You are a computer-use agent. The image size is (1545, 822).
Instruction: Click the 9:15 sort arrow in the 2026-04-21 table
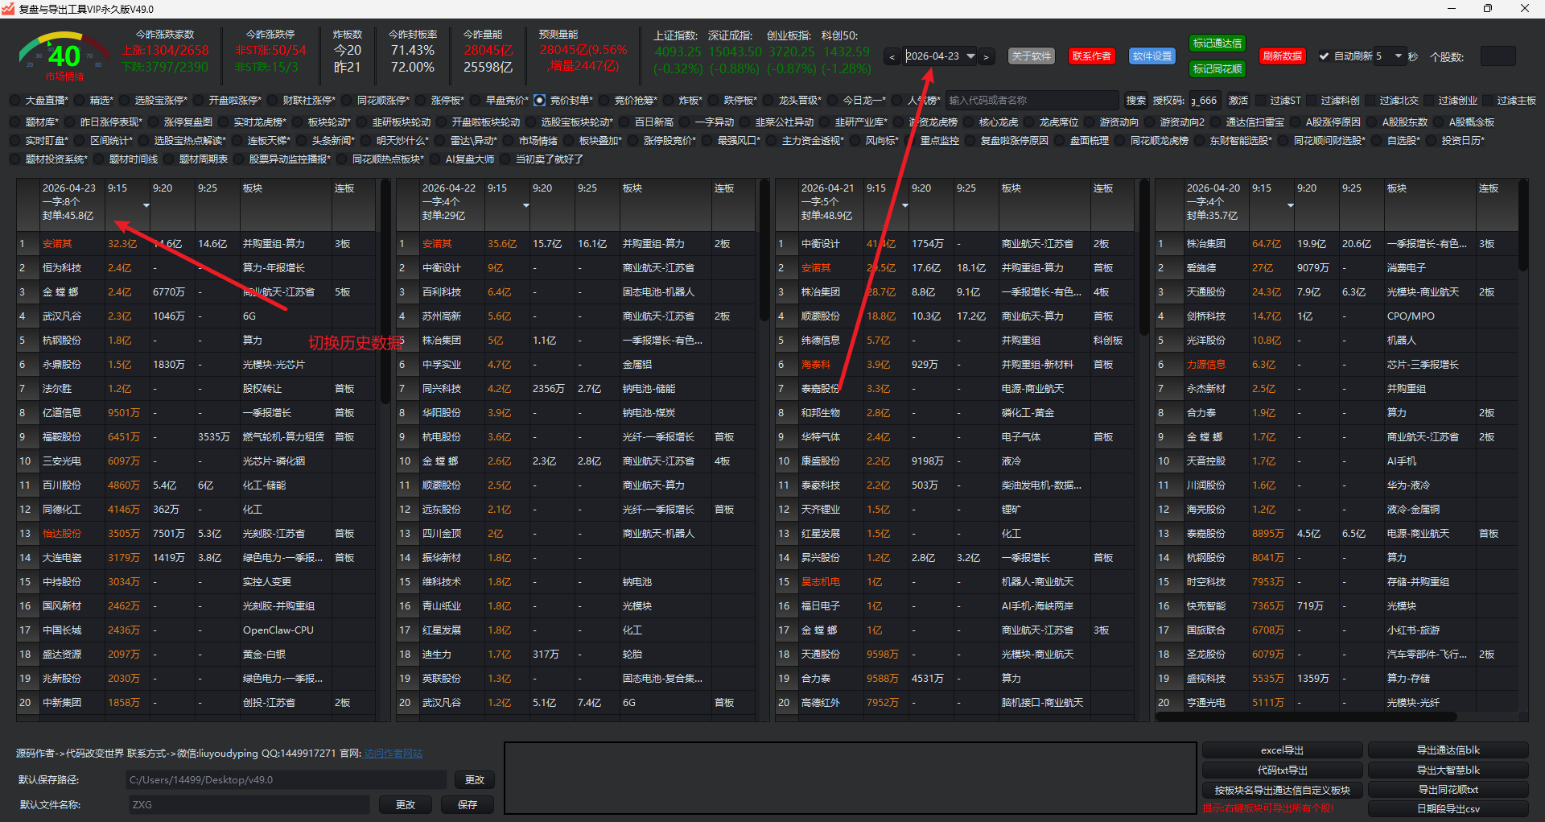click(x=904, y=205)
